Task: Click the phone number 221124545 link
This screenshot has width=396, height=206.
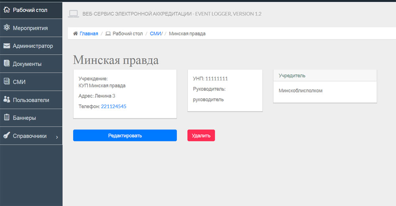Action: 114,107
